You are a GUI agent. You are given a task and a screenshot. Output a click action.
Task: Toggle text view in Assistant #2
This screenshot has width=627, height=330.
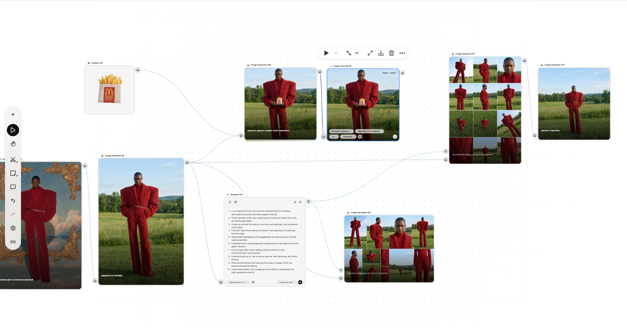pyautogui.click(x=230, y=202)
